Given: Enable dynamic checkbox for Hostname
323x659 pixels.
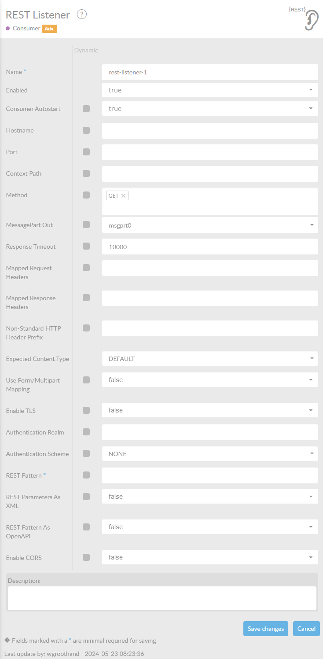Looking at the screenshot, I should 86,130.
